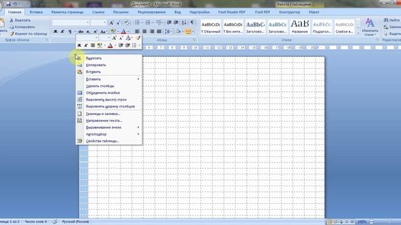The height and width of the screenshot is (225, 401).
Task: Choose Направление текста in context menu
Action: pyautogui.click(x=109, y=121)
